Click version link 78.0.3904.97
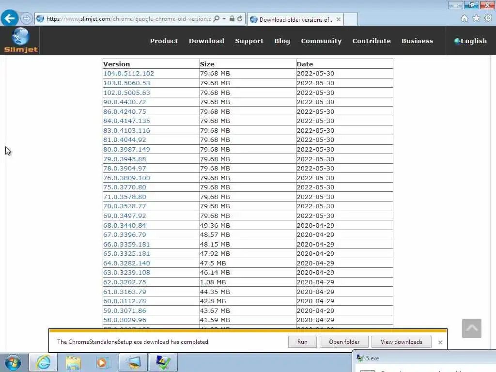Screen dimensions: 496x372 point(124,168)
